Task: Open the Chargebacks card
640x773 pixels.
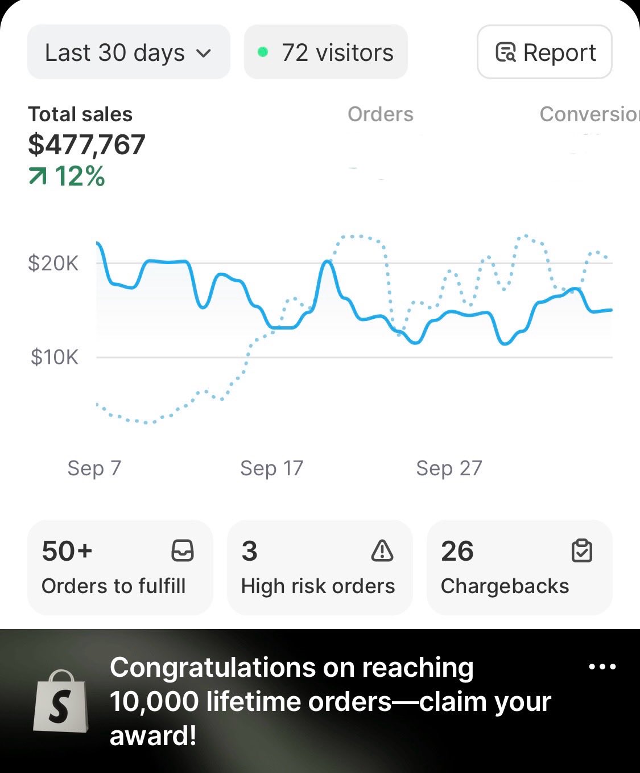Action: pos(519,567)
